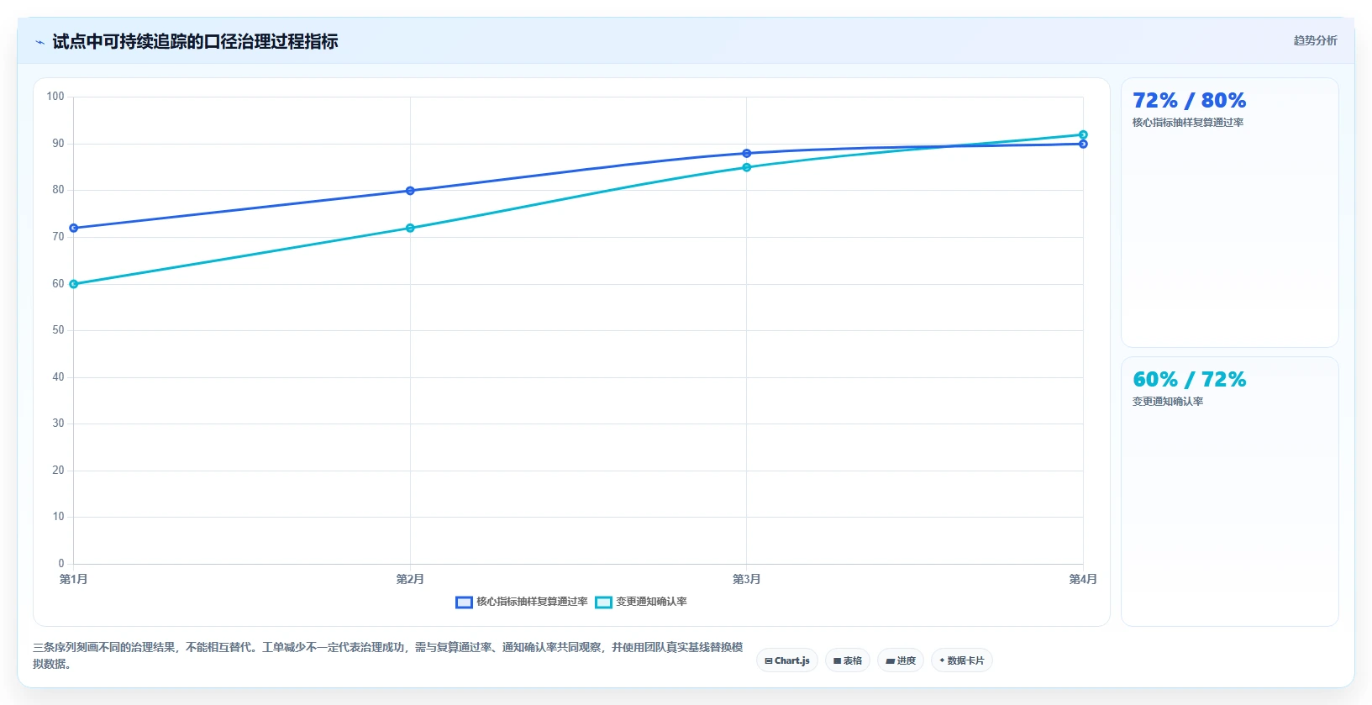Click the 50 y-axis label
Screen dimensions: 1372x705
pyautogui.click(x=58, y=330)
